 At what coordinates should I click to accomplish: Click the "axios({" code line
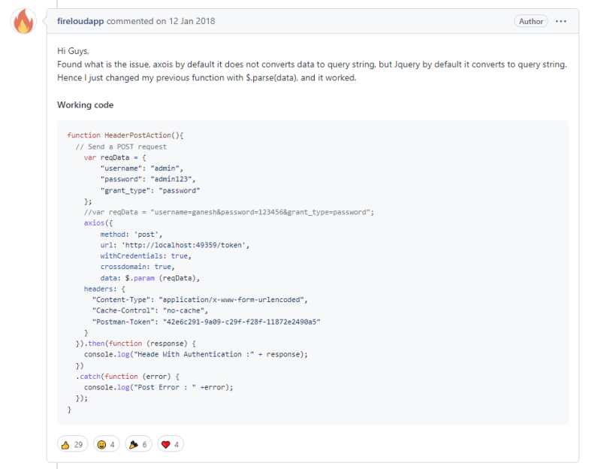98,222
